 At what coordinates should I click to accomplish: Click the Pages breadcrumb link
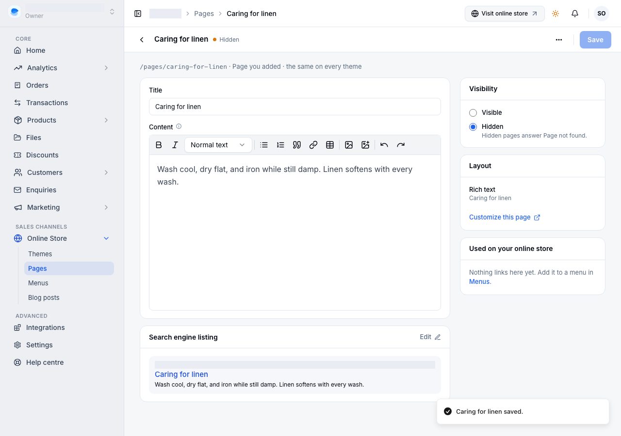click(204, 14)
